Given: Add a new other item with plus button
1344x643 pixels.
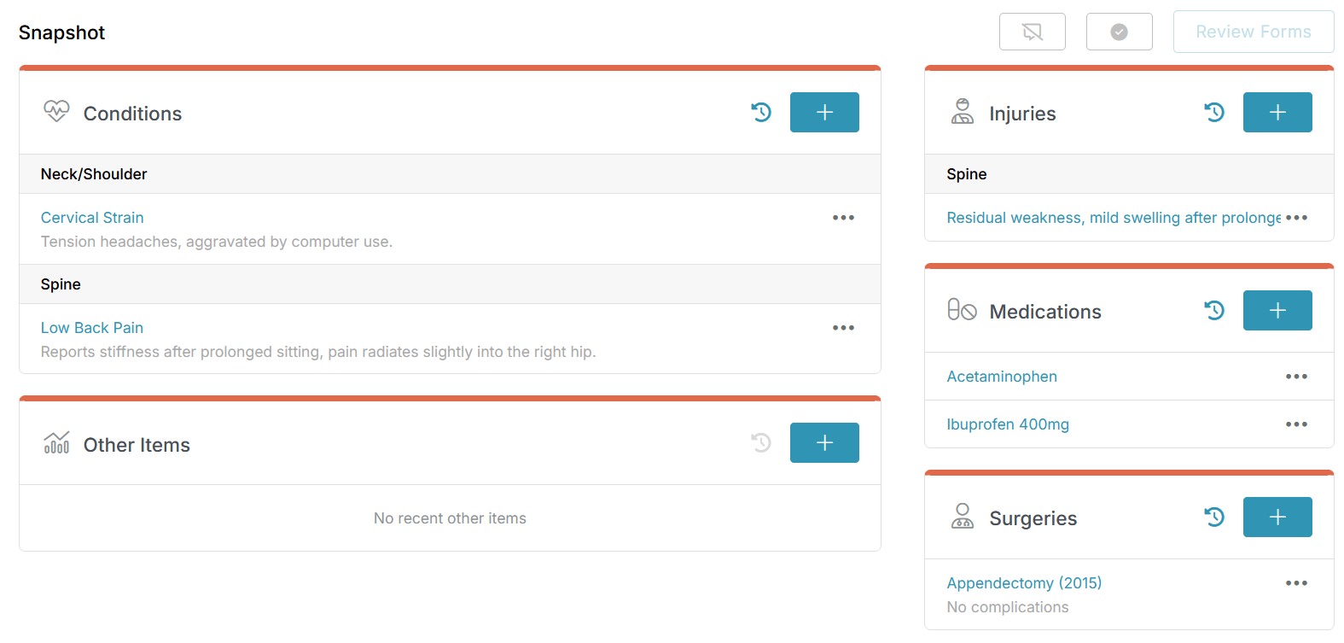Looking at the screenshot, I should pyautogui.click(x=824, y=442).
